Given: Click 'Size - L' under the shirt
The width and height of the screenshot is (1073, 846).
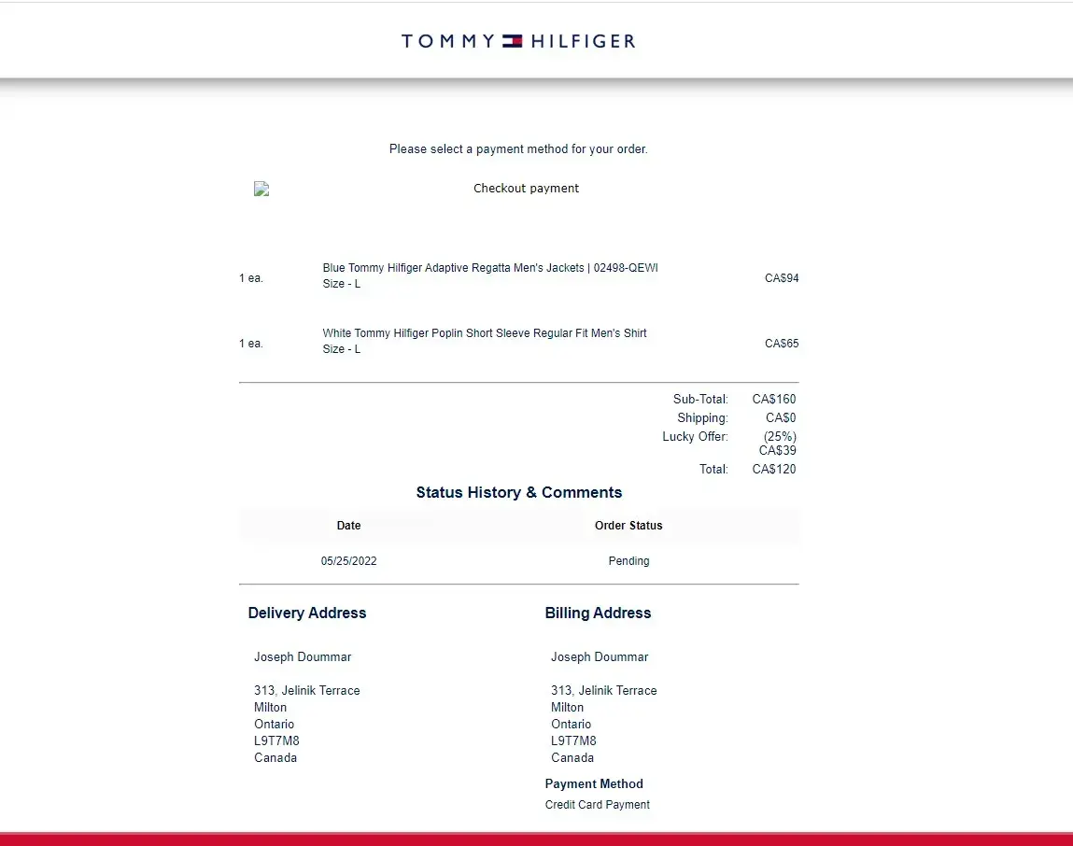Looking at the screenshot, I should pyautogui.click(x=342, y=348).
